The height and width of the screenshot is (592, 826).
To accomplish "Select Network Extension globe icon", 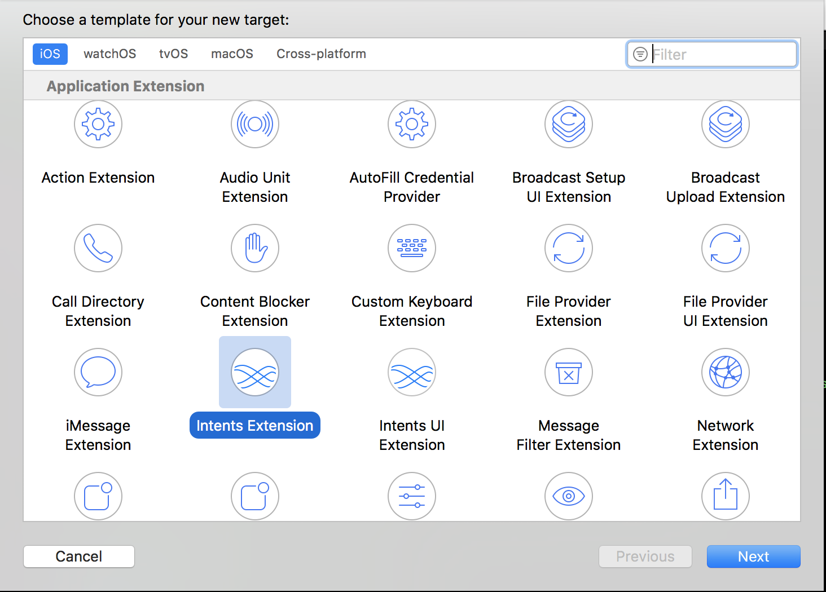I will coord(726,372).
